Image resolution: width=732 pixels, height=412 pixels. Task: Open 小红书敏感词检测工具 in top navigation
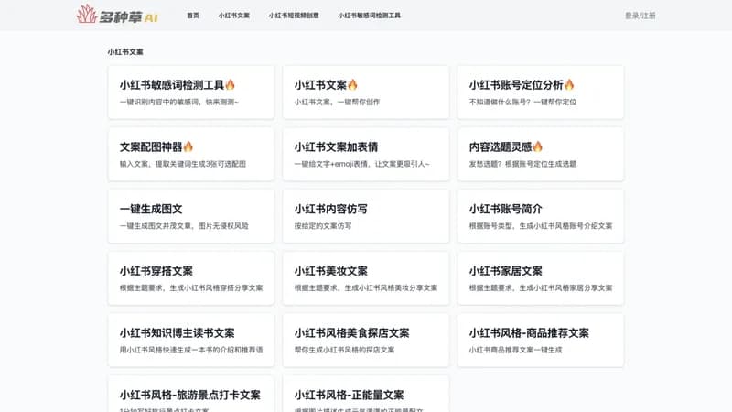click(x=370, y=16)
